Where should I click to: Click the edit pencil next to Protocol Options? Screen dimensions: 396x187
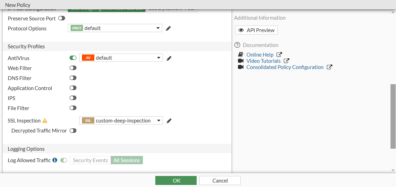(x=168, y=28)
